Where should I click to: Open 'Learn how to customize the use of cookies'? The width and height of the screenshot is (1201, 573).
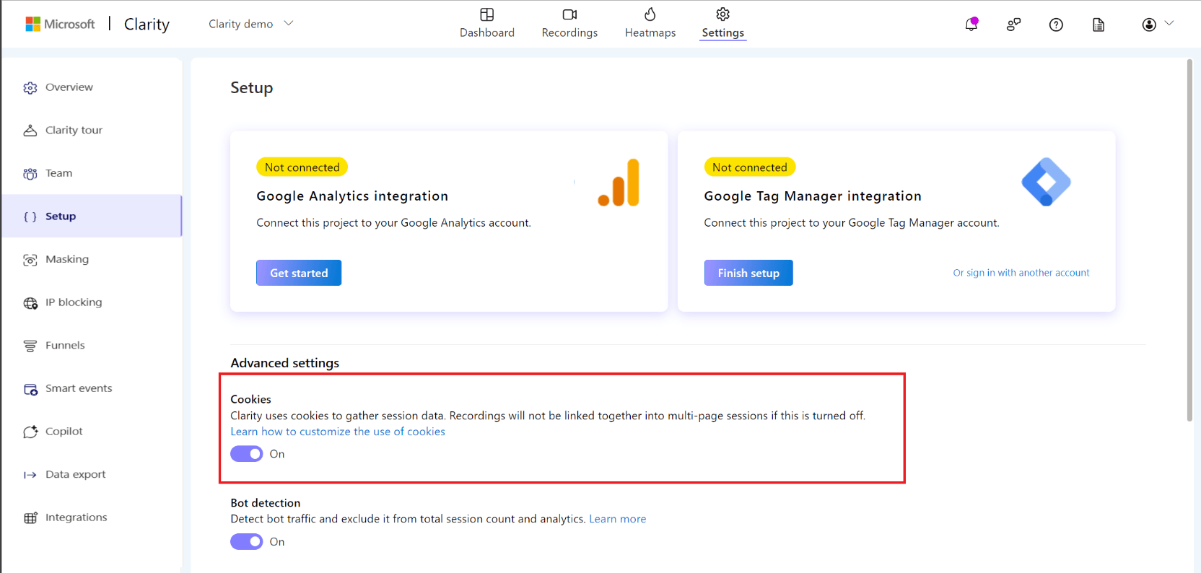click(x=338, y=432)
